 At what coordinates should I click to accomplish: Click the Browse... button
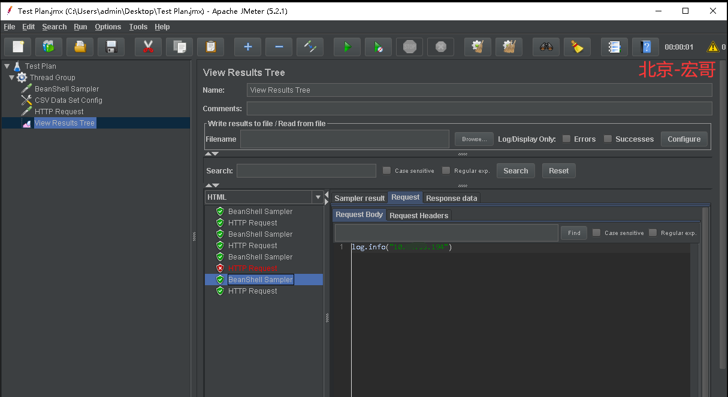point(474,139)
